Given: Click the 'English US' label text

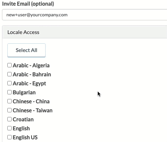Looking at the screenshot, I should pyautogui.click(x=25, y=137).
